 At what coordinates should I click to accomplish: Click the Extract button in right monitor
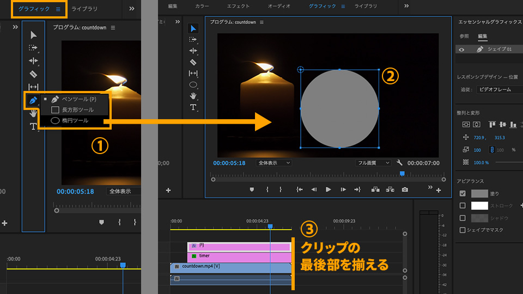tap(390, 189)
